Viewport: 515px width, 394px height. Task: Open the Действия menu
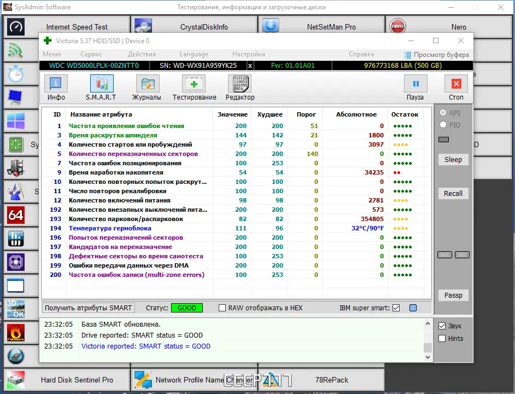[x=142, y=54]
